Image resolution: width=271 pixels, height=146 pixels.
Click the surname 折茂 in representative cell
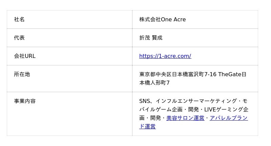pos(145,38)
